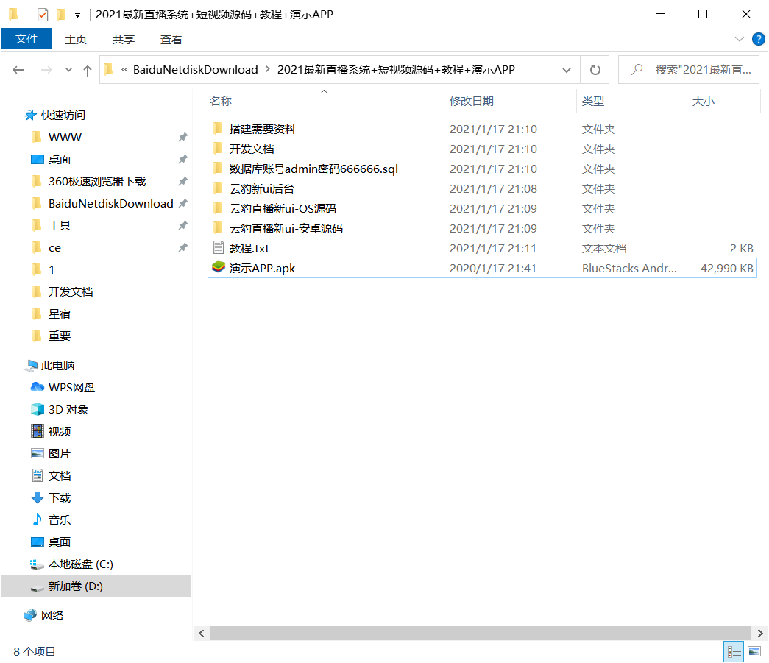
Task: Select the 开发文档 folder in the file list
Action: pos(251,149)
